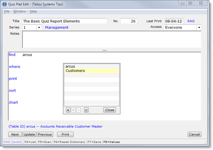Screen dimensions: 213x150
Task: Click F6=Reset Dictionary in status bar
Action: click(x=69, y=142)
